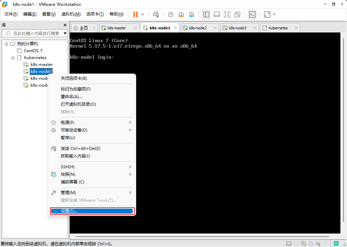Switch to the k8s-node3 tab
This screenshot has height=247, width=347.
[x=237, y=28]
